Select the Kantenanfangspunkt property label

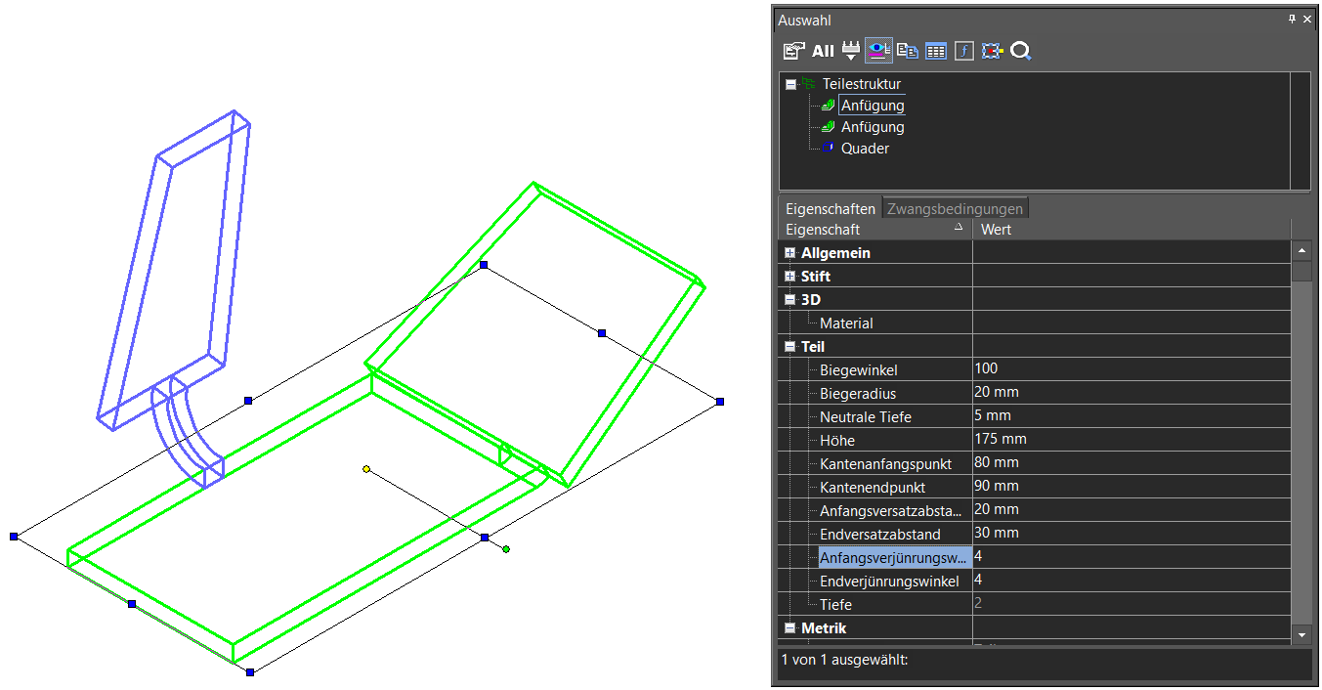click(885, 464)
